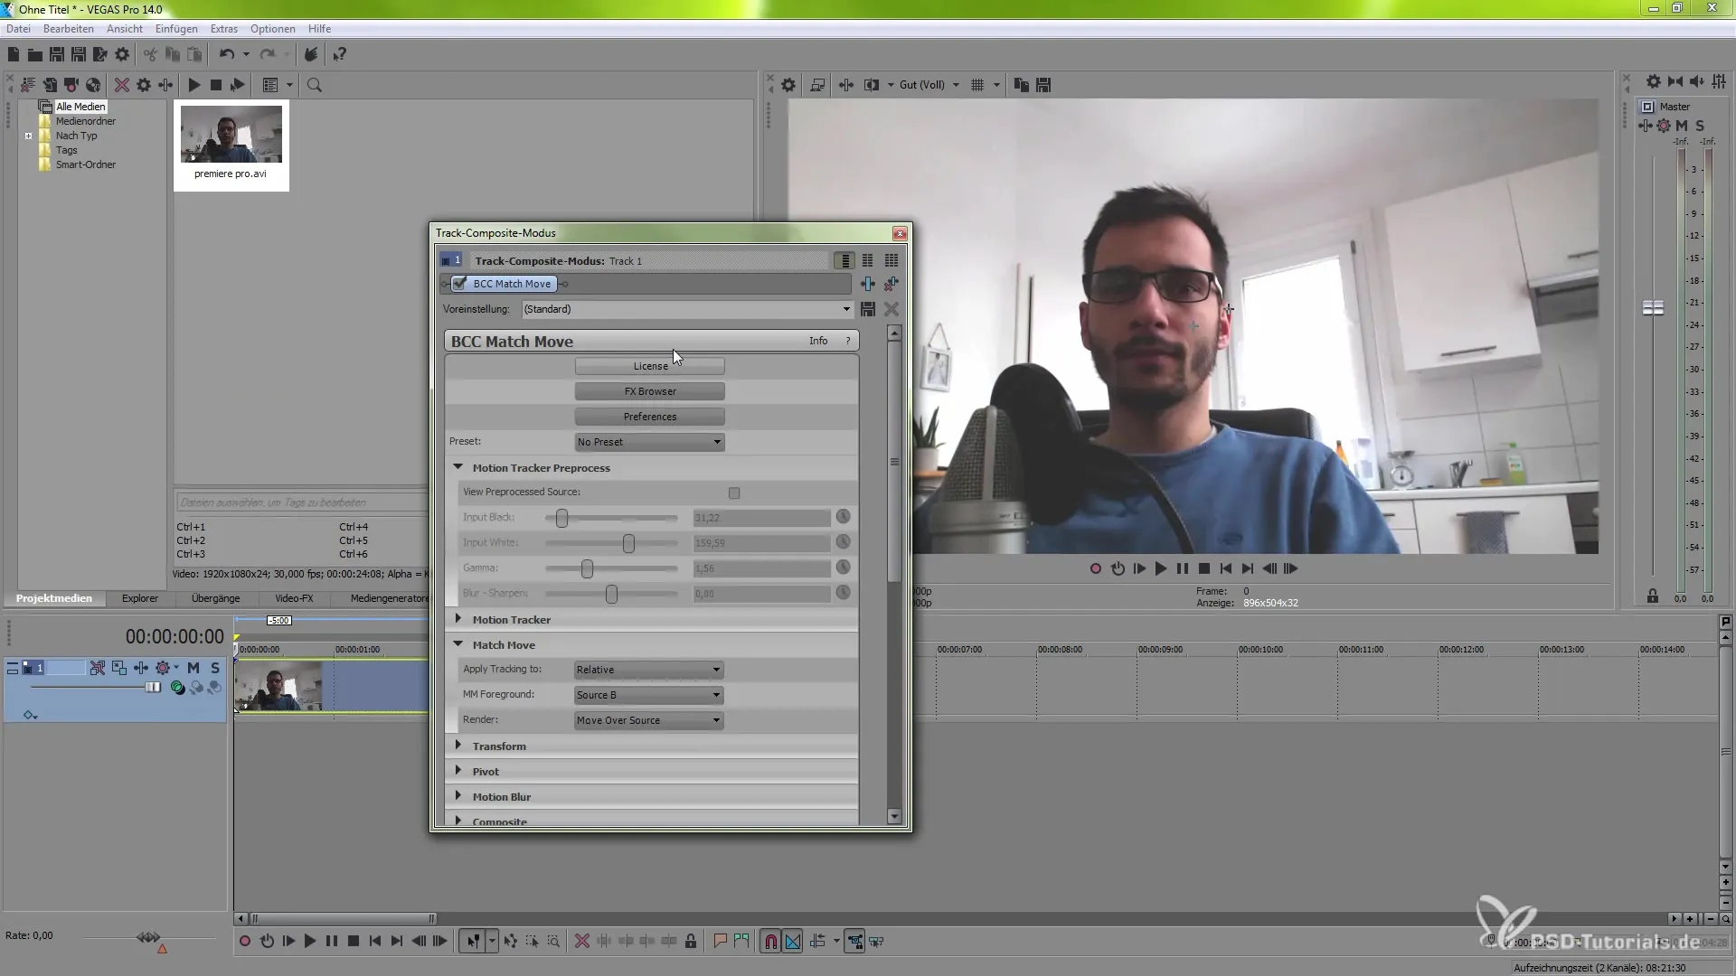
Task: Save preview snapshot to file icon
Action: [1043, 85]
